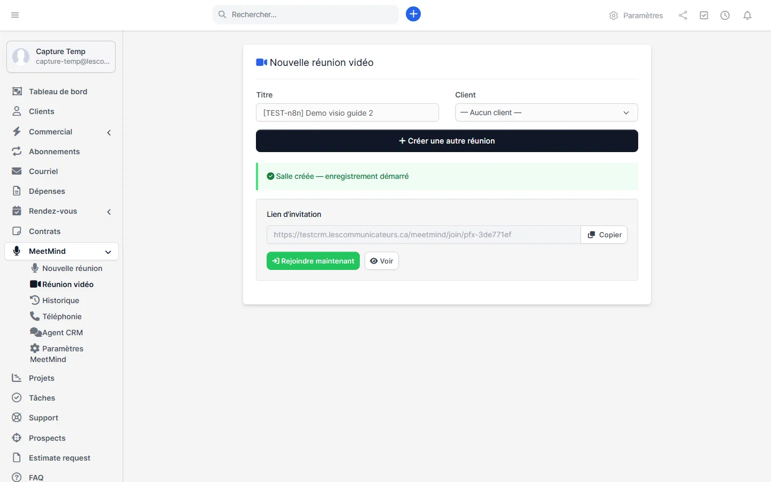The image size is (771, 482).
Task: Click the Projets chart icon
Action: pos(17,378)
